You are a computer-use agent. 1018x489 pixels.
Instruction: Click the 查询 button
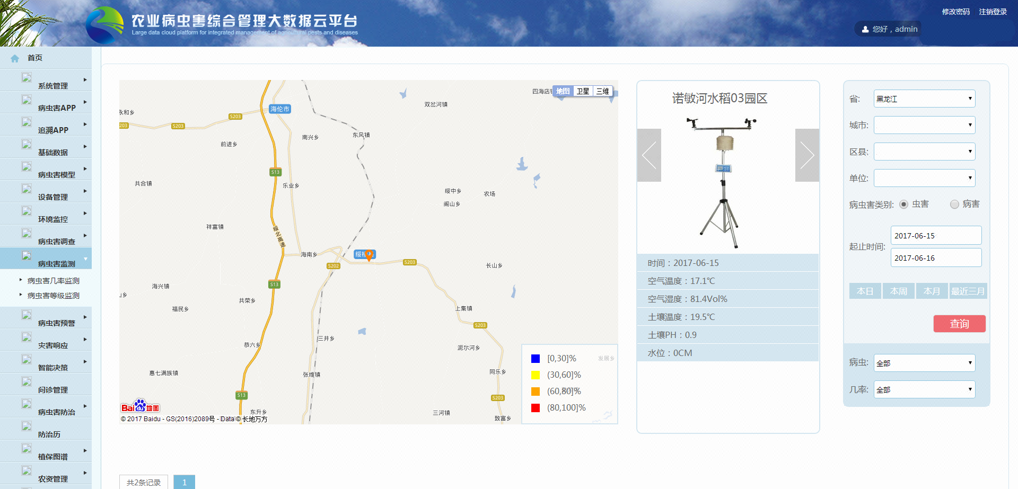pos(959,324)
